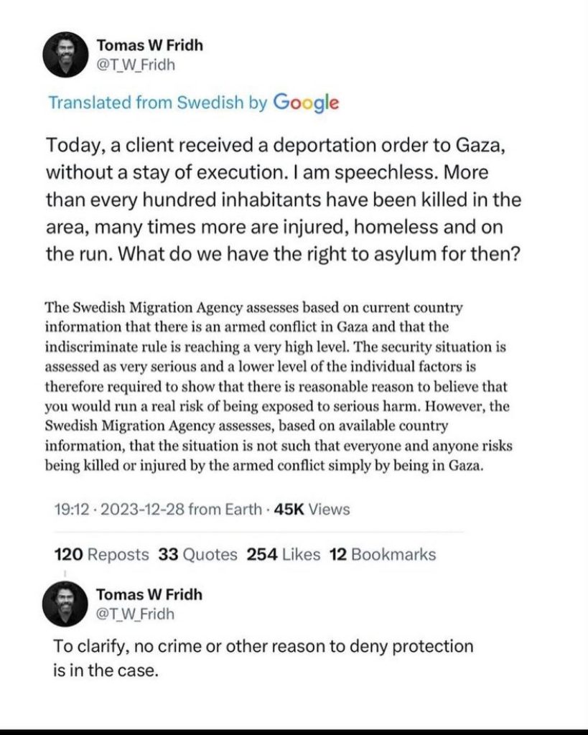Click the Google logo in the translation note
This screenshot has width=588, height=735.
[304, 102]
